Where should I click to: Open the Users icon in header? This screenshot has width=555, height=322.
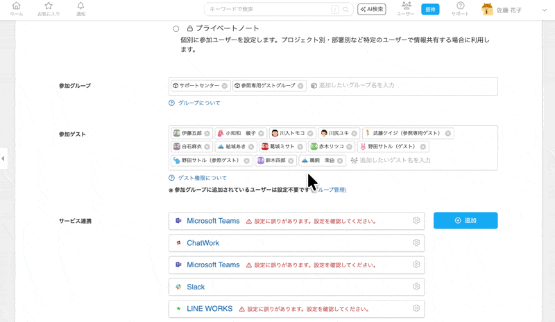pyautogui.click(x=406, y=9)
